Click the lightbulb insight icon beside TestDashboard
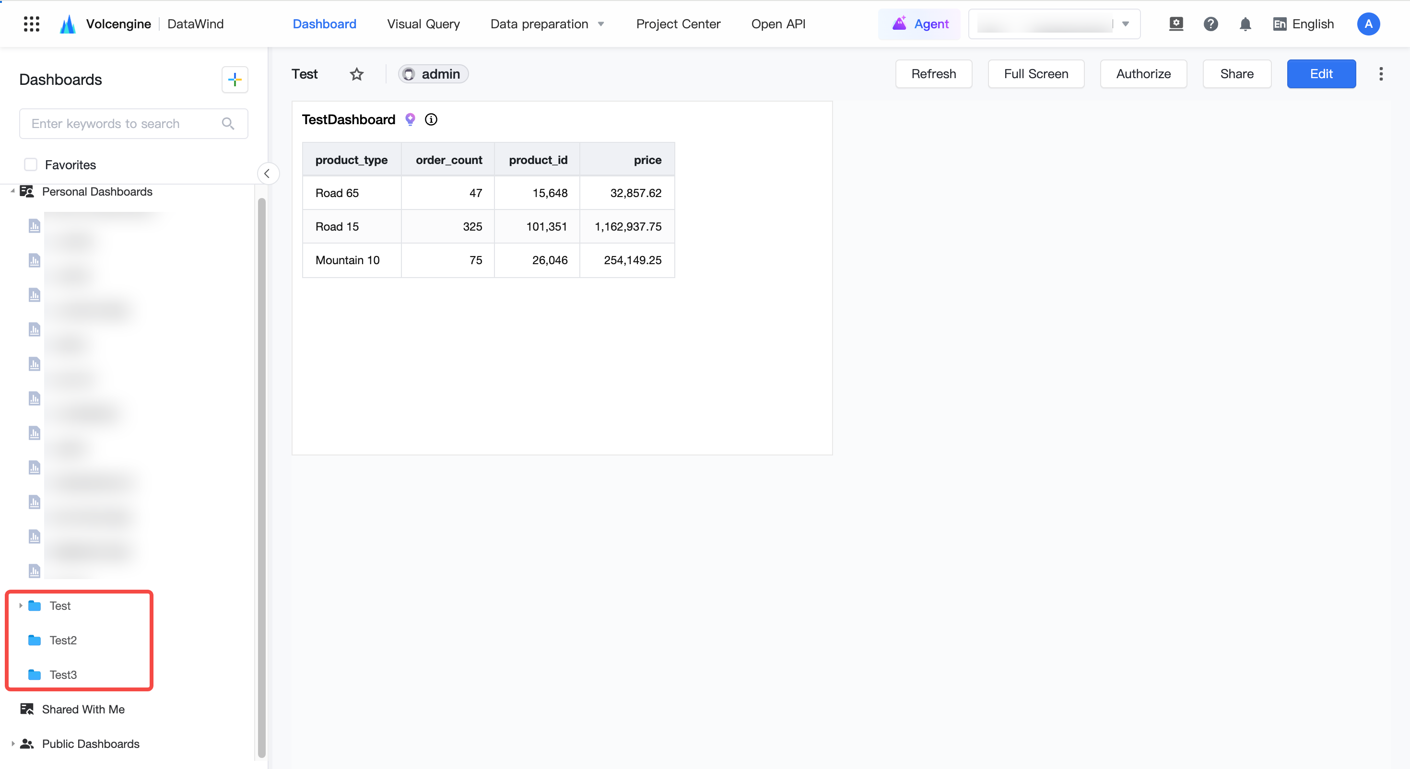 (410, 119)
